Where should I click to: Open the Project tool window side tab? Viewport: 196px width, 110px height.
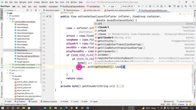coord(2,14)
